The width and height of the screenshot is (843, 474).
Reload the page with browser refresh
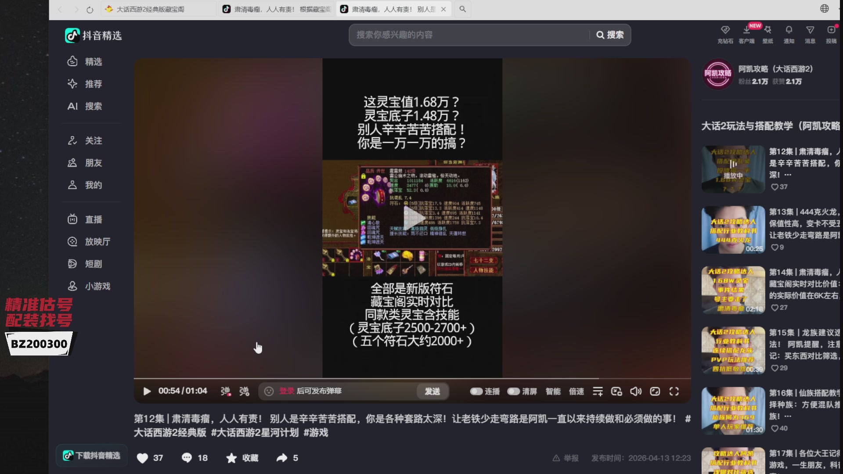(x=90, y=9)
